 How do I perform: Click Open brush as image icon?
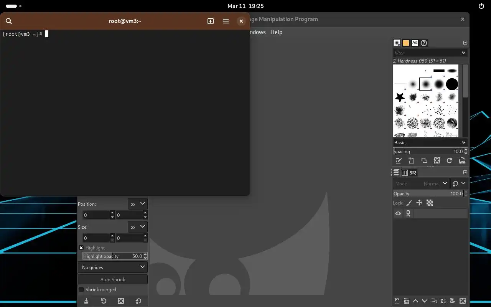point(462,161)
